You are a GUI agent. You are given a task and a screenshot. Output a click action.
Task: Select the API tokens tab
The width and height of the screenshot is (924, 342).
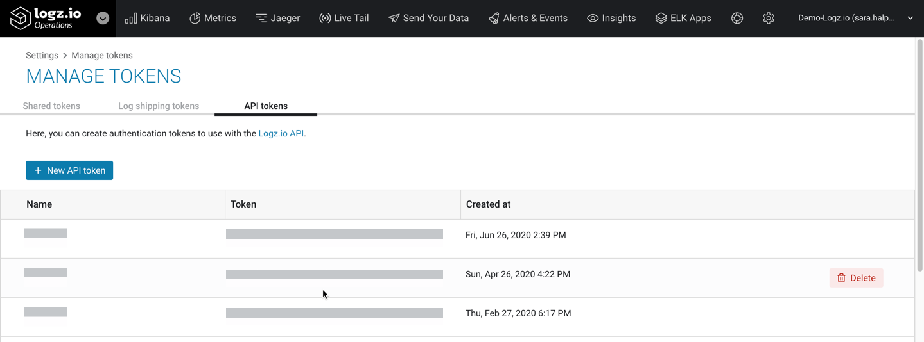point(266,106)
